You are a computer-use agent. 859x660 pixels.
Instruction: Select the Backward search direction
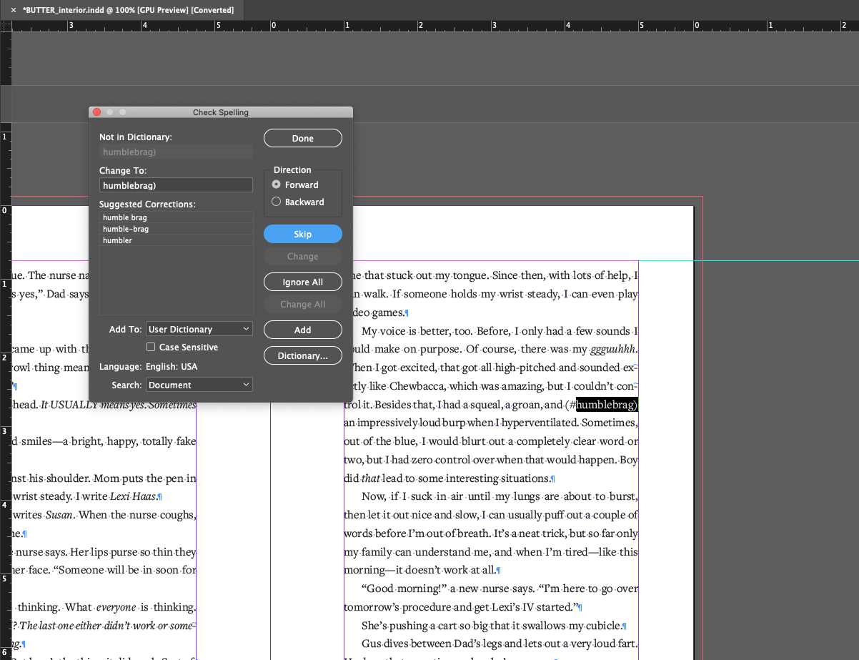coord(276,202)
